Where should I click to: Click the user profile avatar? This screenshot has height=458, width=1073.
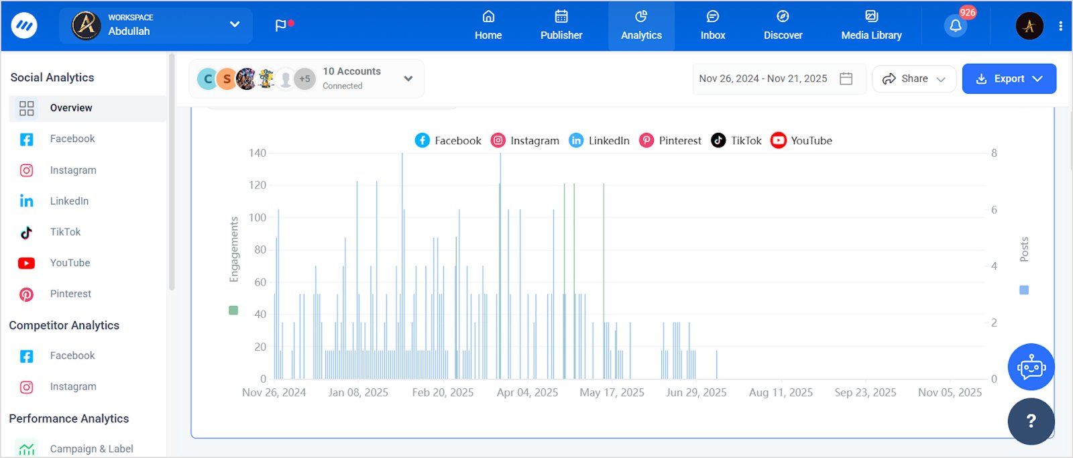pos(1029,26)
